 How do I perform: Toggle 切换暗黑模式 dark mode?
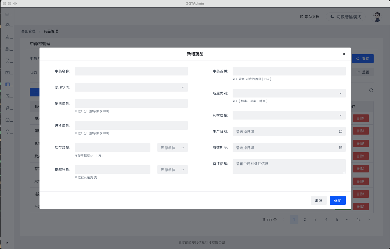click(346, 17)
